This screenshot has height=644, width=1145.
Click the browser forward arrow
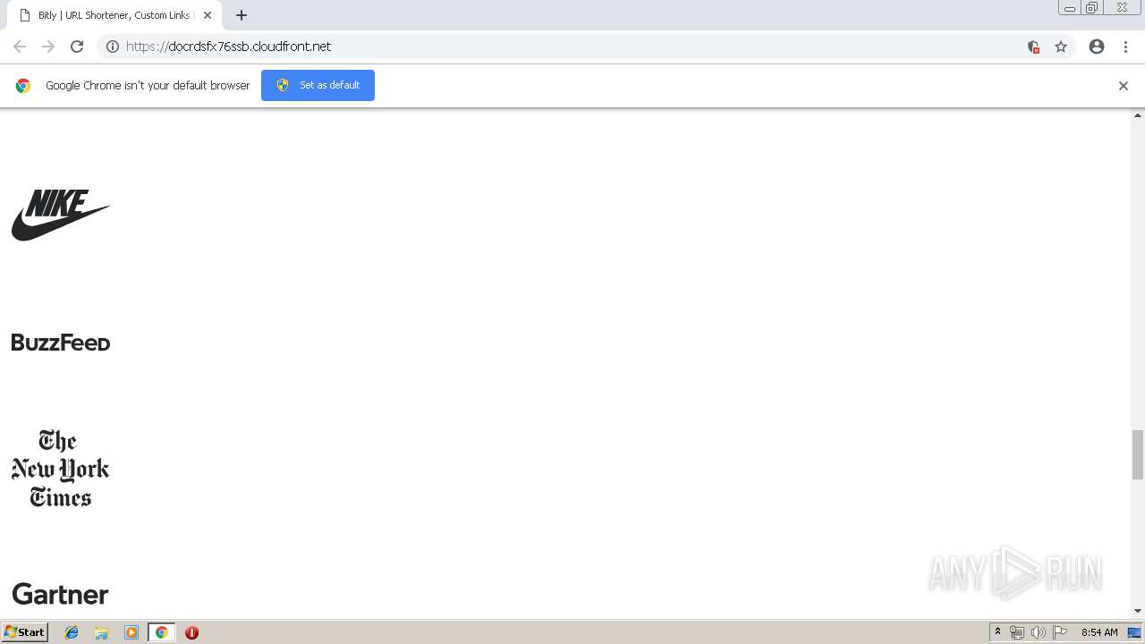(x=48, y=47)
